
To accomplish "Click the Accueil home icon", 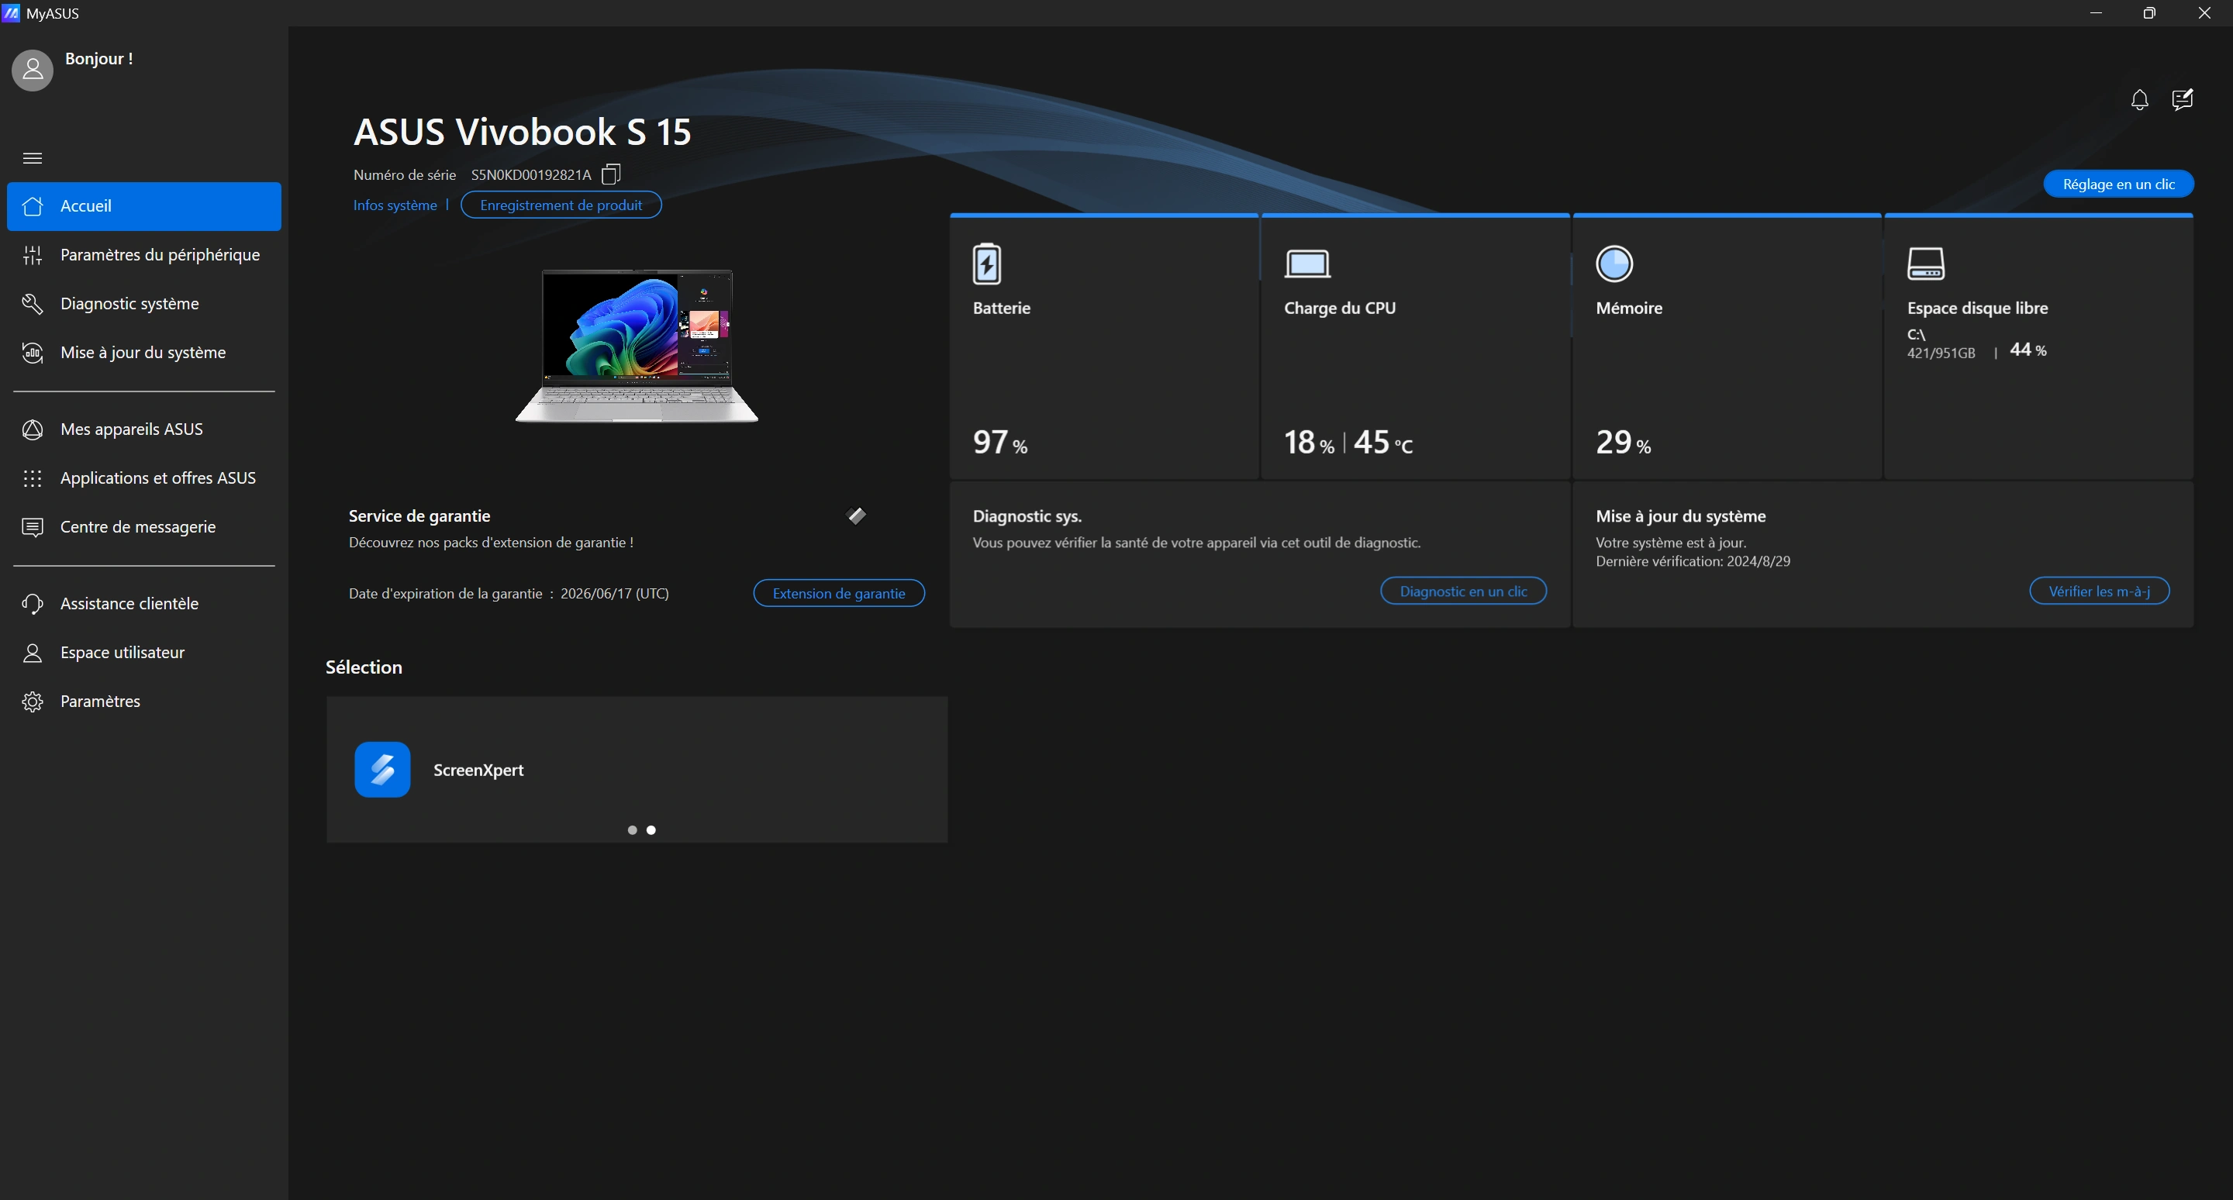I will pos(32,206).
